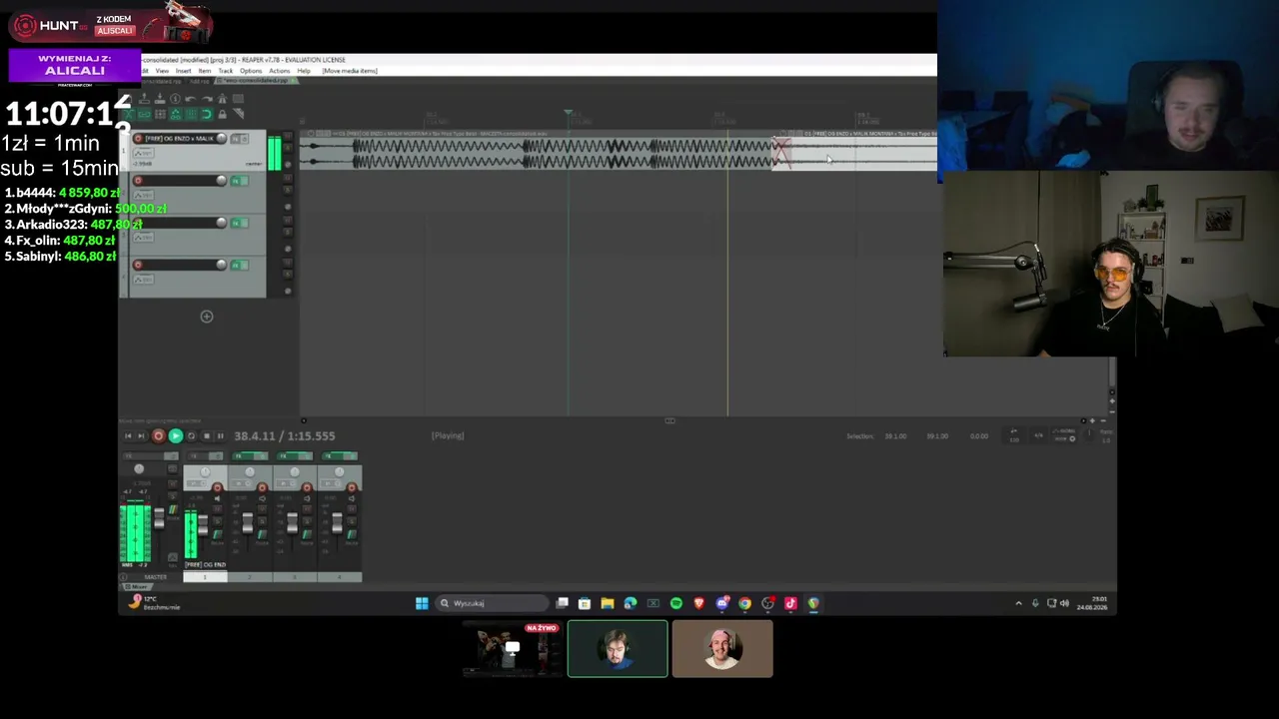Record-arm the third track in track panel
This screenshot has width=1279, height=719.
pyautogui.click(x=138, y=223)
